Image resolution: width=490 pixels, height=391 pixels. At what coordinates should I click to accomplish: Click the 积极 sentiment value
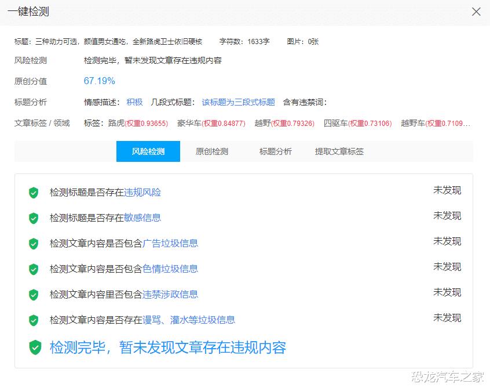[135, 102]
